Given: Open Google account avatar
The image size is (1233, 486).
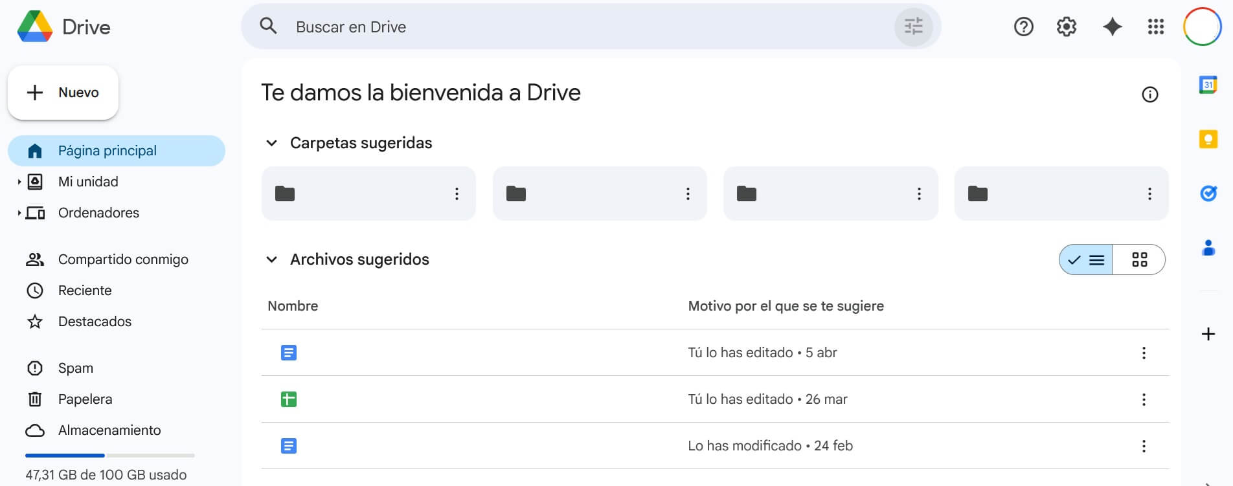Looking at the screenshot, I should pyautogui.click(x=1202, y=27).
